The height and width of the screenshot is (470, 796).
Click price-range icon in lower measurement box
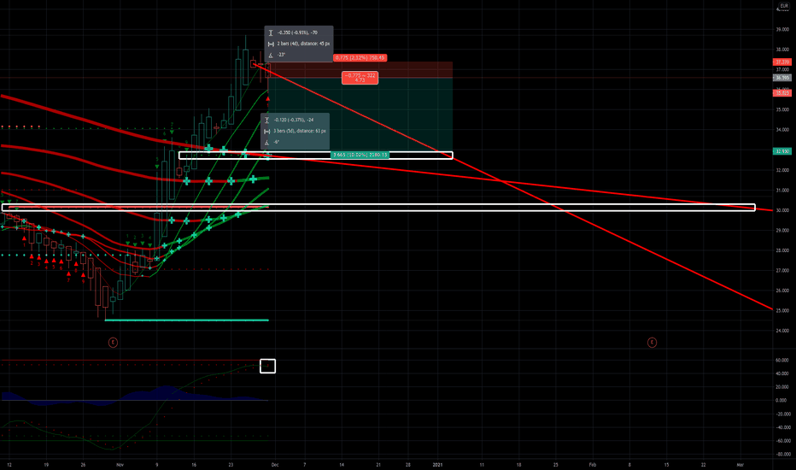click(267, 120)
